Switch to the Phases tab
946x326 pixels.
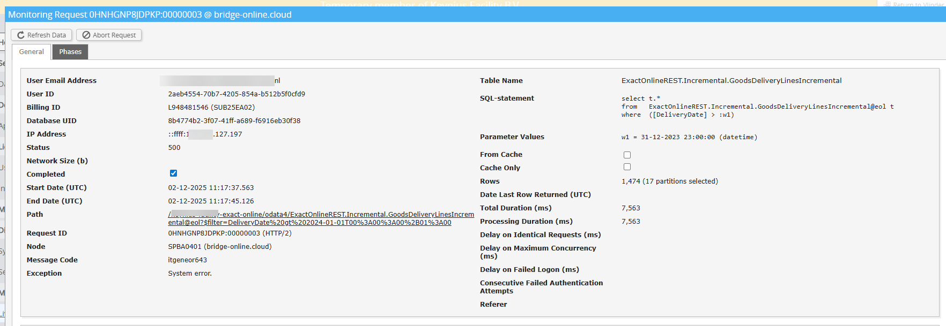[x=70, y=52]
